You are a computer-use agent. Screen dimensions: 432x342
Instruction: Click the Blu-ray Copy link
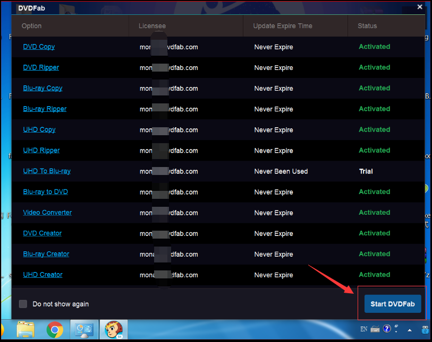point(43,88)
